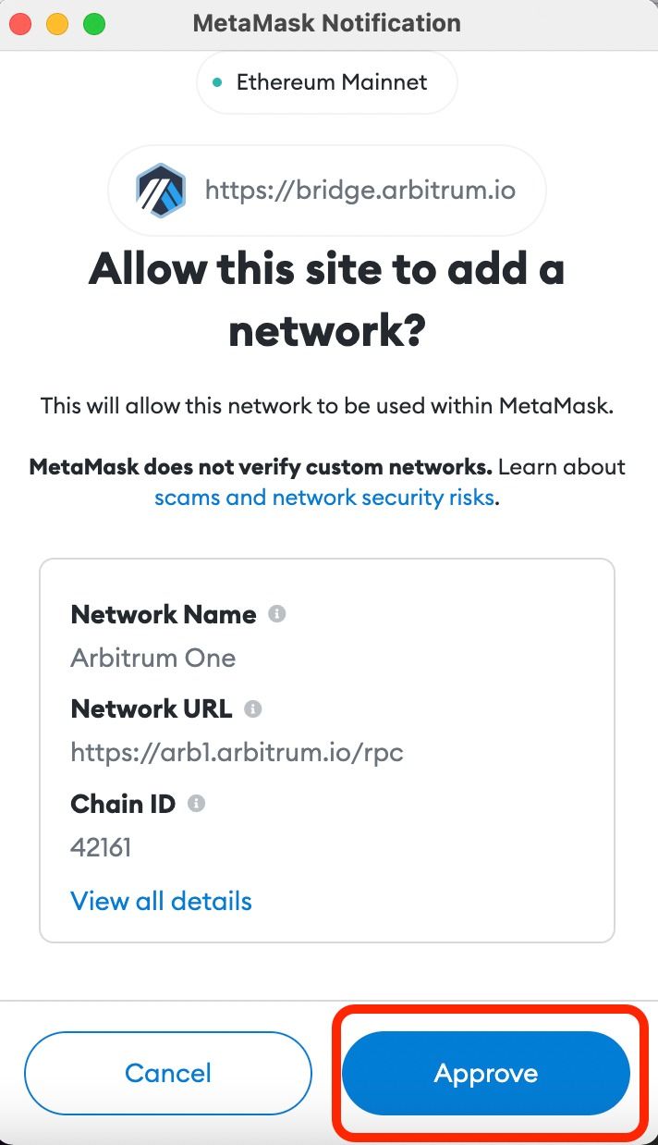Close the MetaMask Notification window
The height and width of the screenshot is (1145, 658).
coord(20,24)
